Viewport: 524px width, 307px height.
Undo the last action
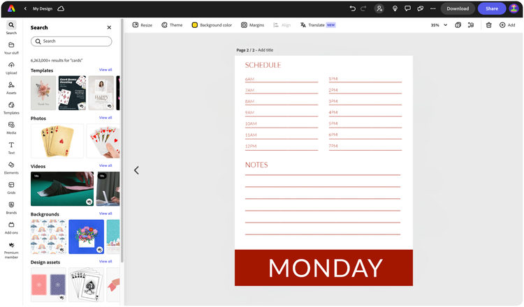[352, 8]
